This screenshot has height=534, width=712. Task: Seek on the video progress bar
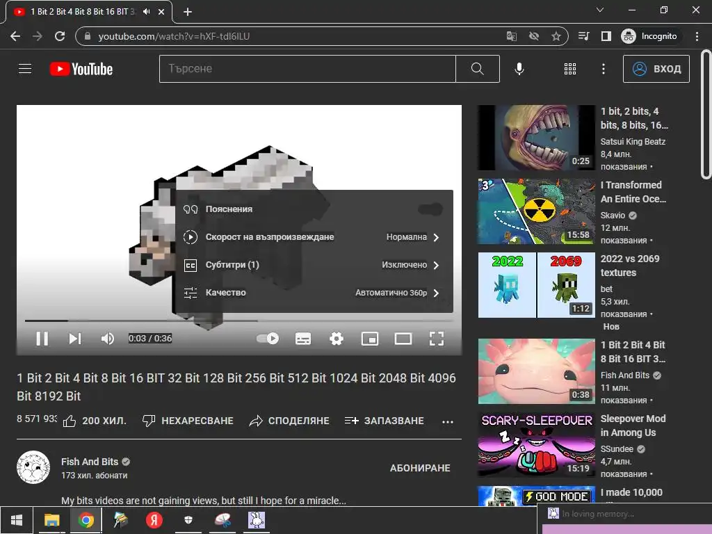point(239,321)
